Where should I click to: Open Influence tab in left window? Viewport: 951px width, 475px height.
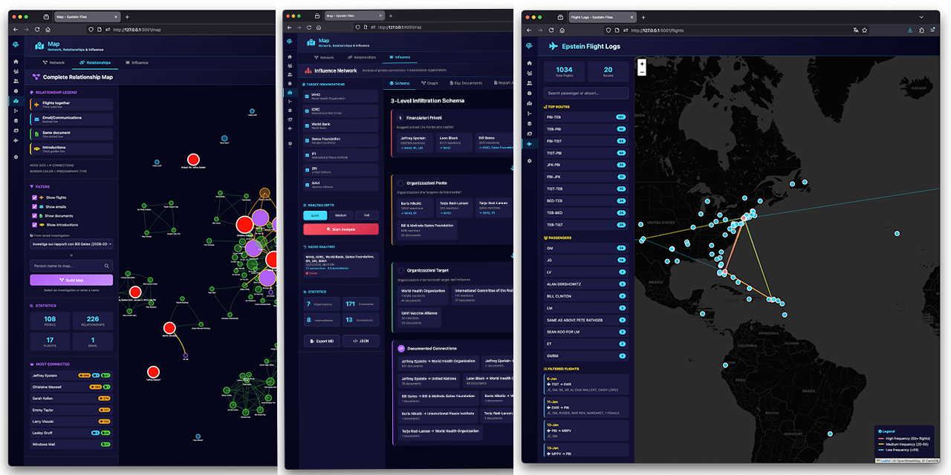point(137,63)
